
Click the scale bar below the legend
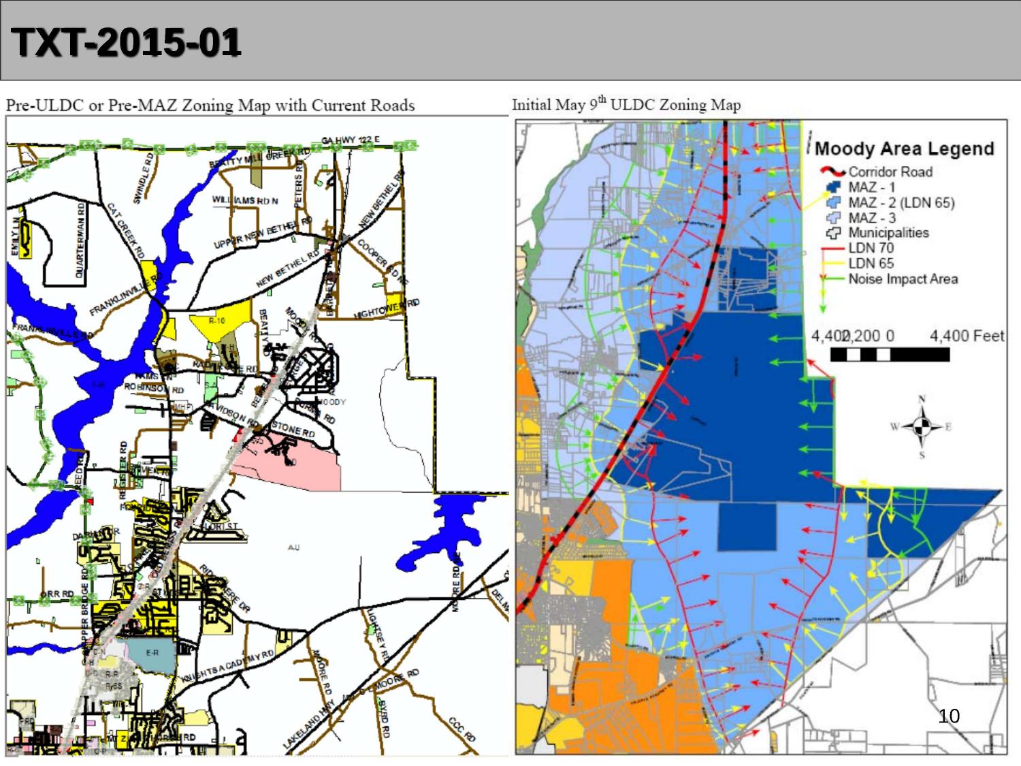(892, 353)
